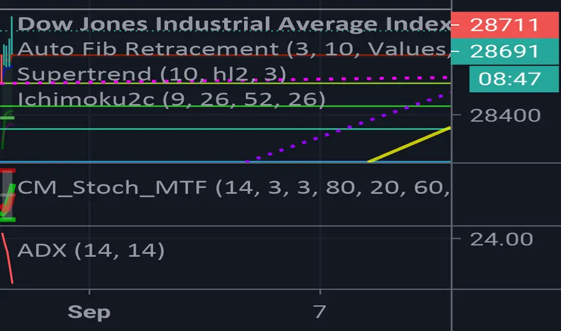Click the green 28691 price label
Image resolution: width=561 pixels, height=331 pixels.
pos(504,52)
